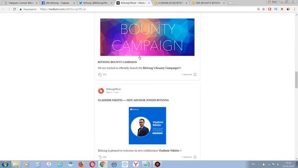298x168 pixels.
Task: Click the taskbar clock and date
Action: pos(288,164)
